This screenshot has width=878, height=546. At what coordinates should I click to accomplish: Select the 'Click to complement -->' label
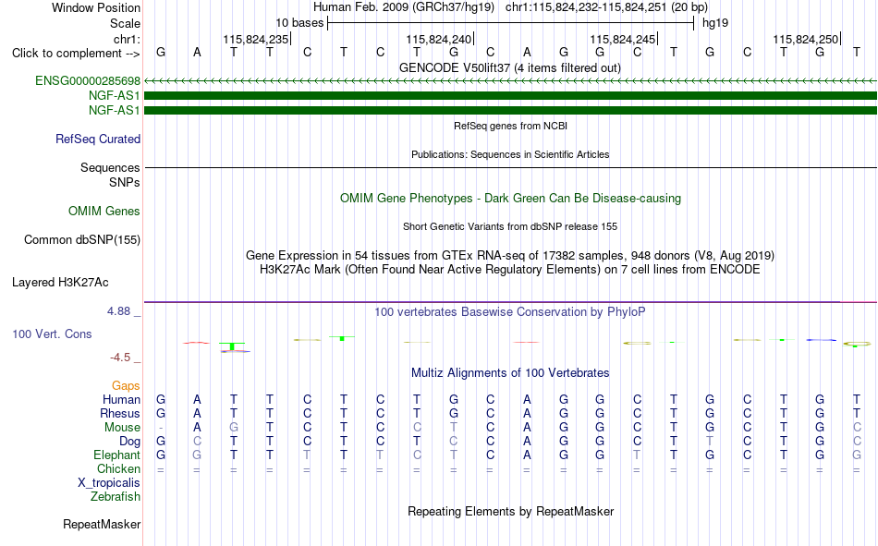[x=76, y=54]
